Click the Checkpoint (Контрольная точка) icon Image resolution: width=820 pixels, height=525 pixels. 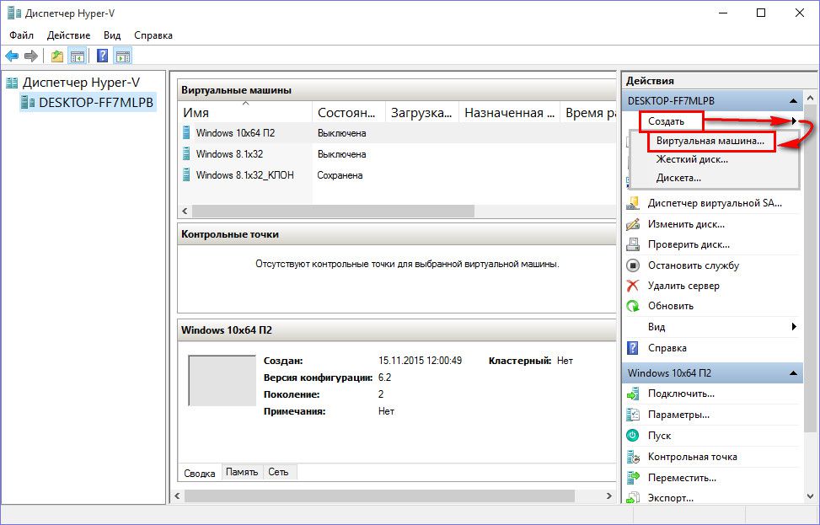tap(633, 457)
